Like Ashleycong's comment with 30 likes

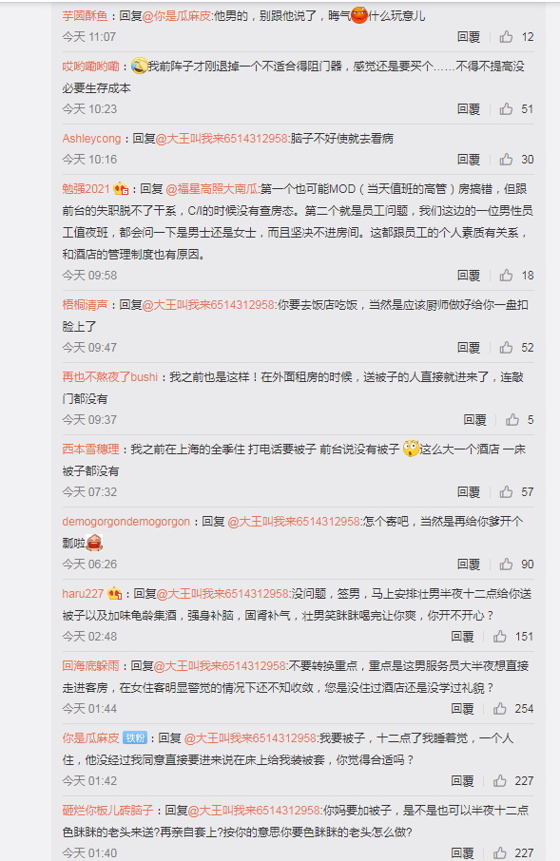click(x=506, y=160)
